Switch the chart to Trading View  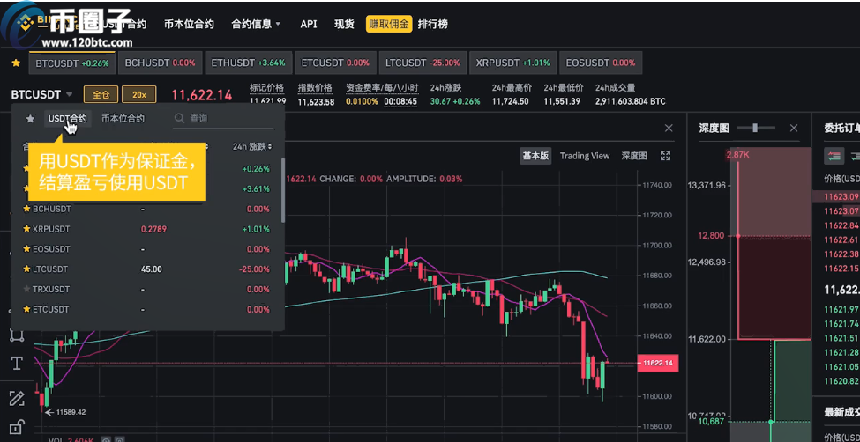[x=585, y=156]
